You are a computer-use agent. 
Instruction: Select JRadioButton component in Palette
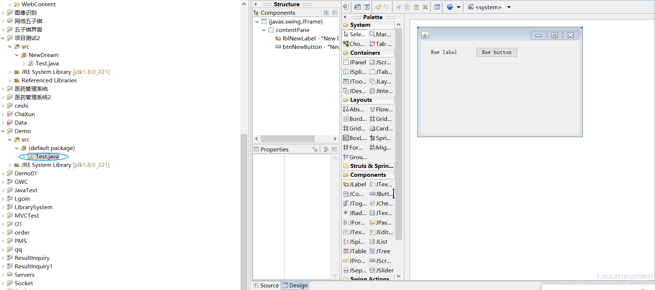point(355,213)
